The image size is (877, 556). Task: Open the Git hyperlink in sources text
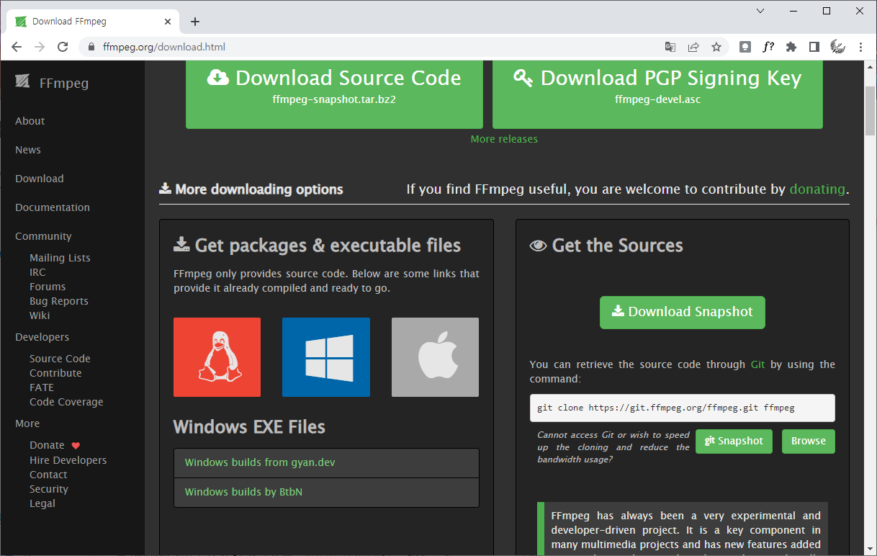click(x=757, y=364)
